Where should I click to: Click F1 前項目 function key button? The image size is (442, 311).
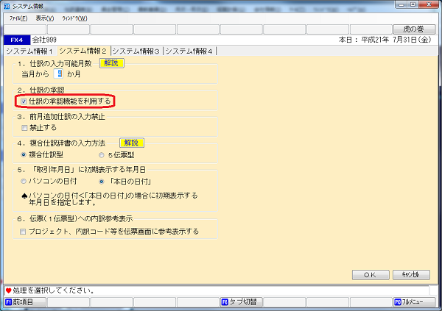(x=25, y=302)
